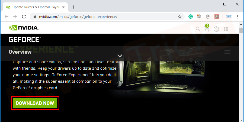
Task: Click the globe extension icon with red dot
Action: [199, 17]
